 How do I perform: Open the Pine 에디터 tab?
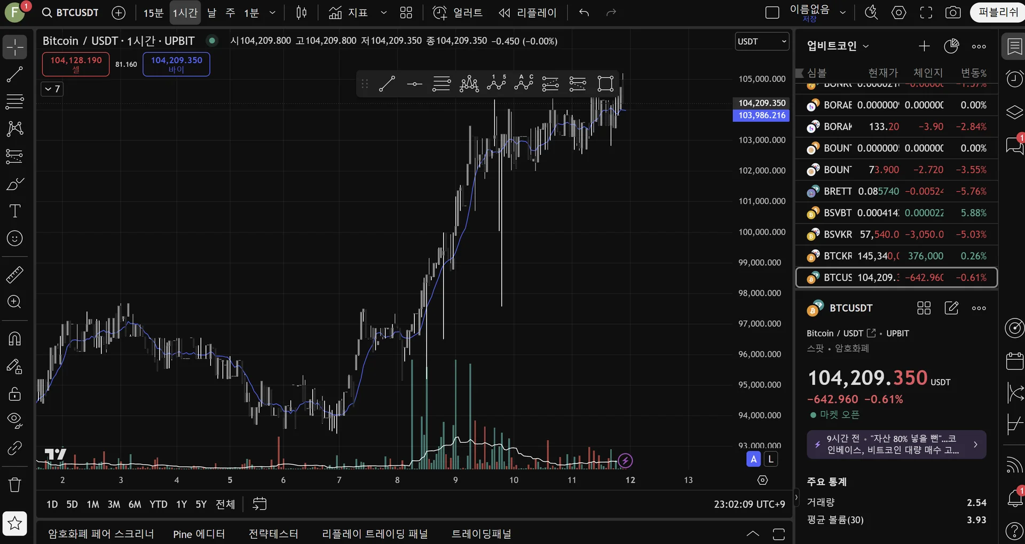pyautogui.click(x=199, y=534)
